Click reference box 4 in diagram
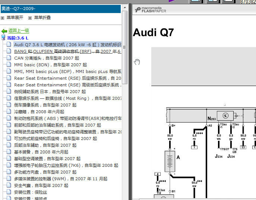 click(158, 174)
